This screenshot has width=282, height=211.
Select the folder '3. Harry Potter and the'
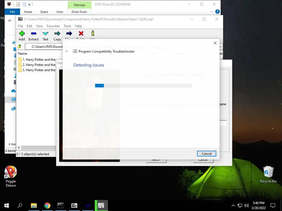[x=37, y=70]
